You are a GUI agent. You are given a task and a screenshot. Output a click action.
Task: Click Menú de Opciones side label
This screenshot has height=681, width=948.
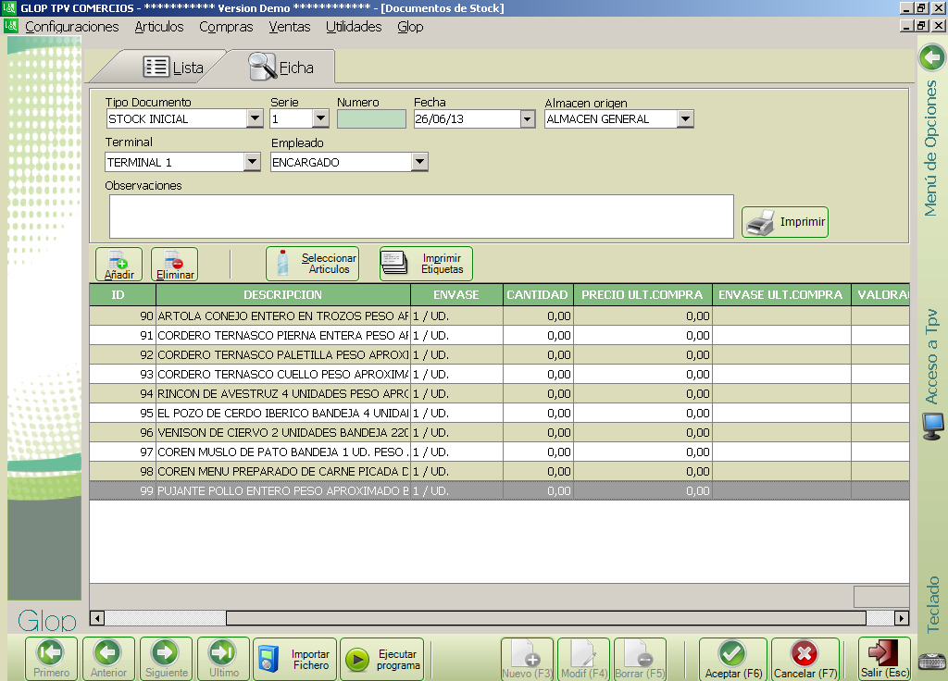931,149
